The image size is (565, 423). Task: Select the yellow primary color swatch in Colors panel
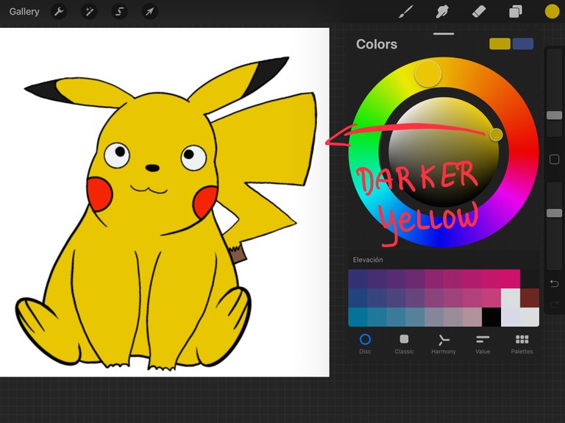click(x=500, y=43)
